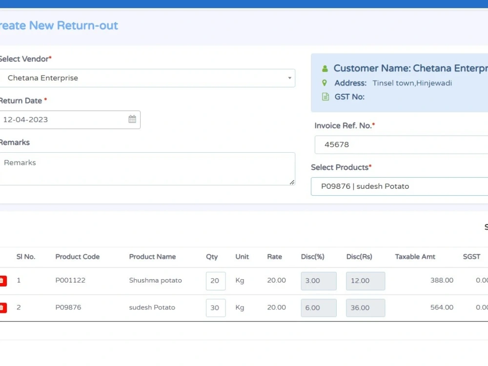Delete row 2 sudesh Potato
Image resolution: width=488 pixels, height=366 pixels.
pos(3,308)
